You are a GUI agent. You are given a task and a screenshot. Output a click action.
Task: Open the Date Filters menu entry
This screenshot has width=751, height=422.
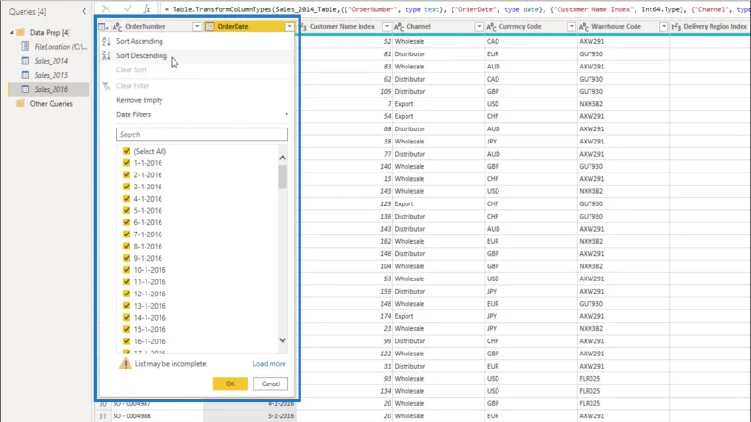(133, 114)
